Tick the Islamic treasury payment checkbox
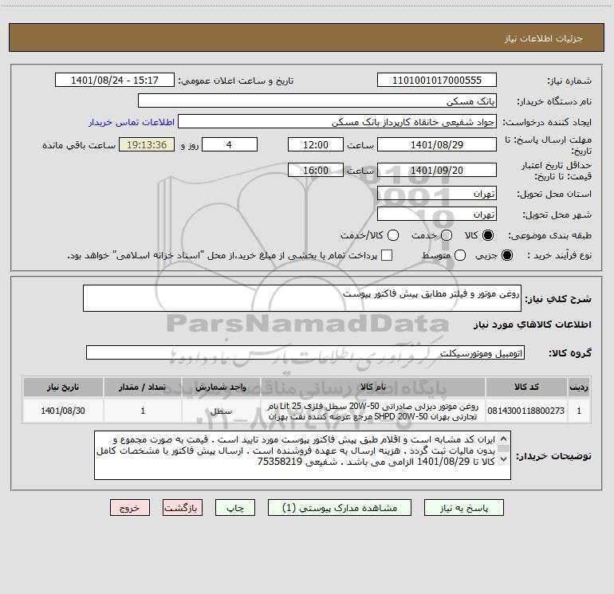The height and width of the screenshot is (594, 614). tap(387, 255)
